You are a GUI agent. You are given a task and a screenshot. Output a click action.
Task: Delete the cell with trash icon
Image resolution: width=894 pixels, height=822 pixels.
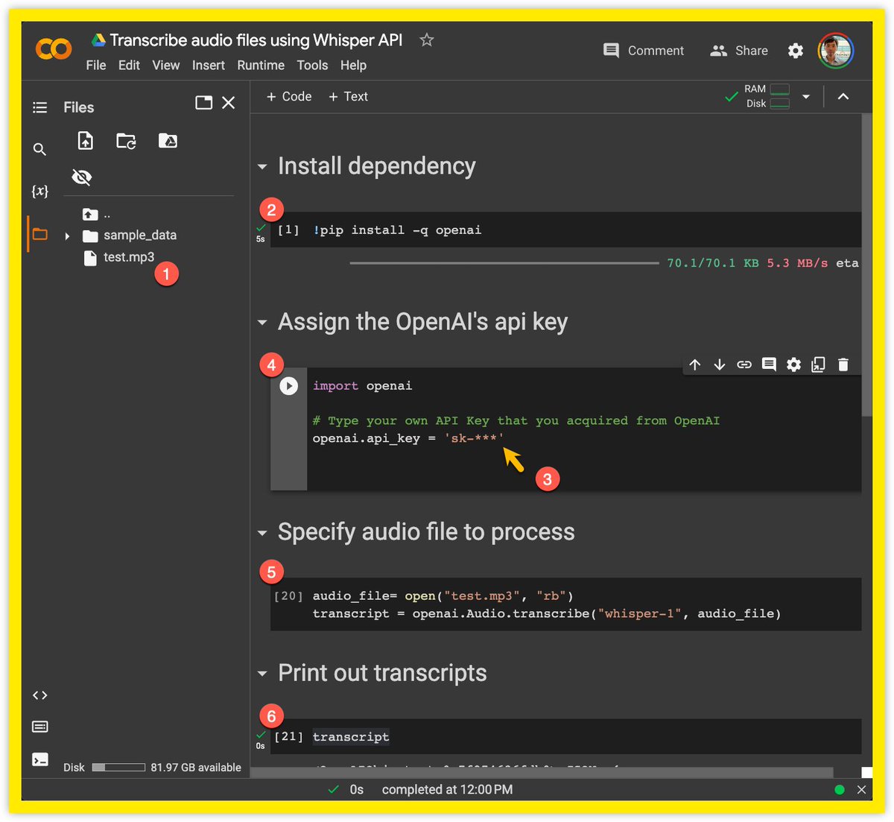(843, 364)
